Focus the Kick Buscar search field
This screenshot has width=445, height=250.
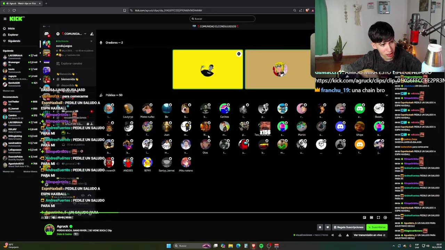click(222, 19)
